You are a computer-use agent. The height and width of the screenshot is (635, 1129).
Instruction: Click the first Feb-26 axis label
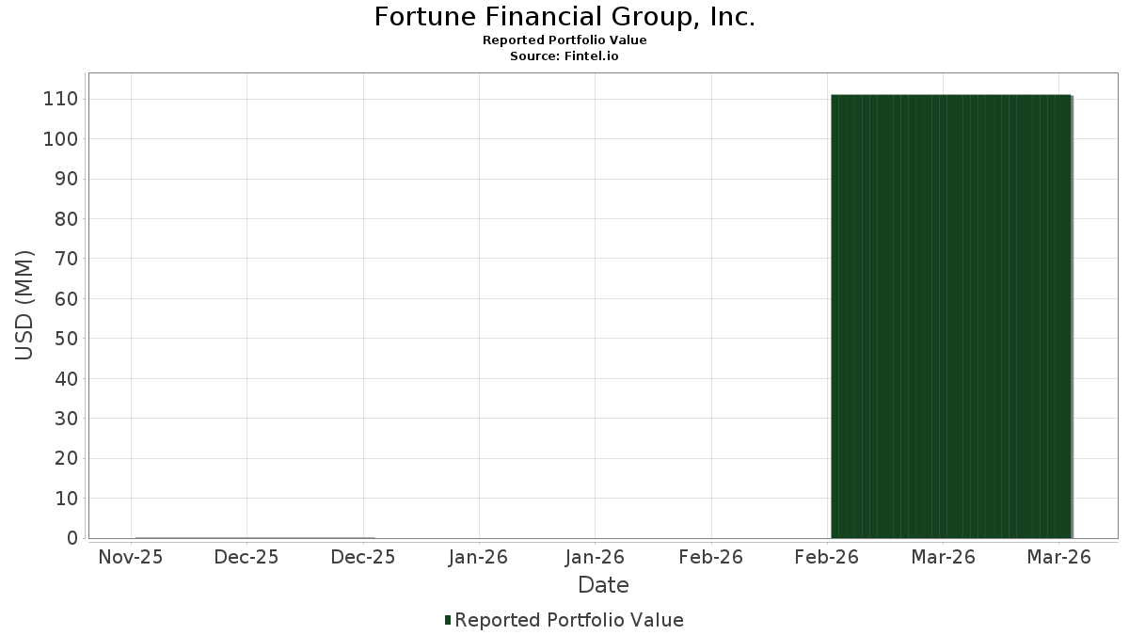[711, 557]
